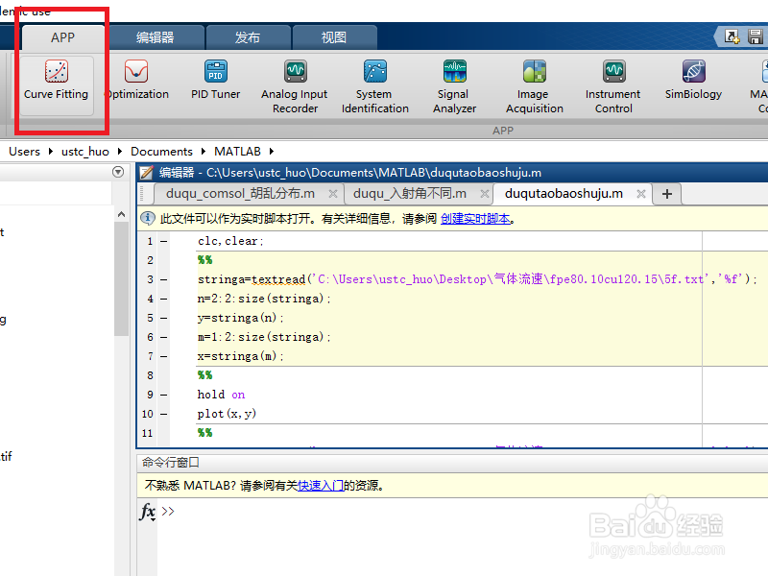Toggle breakpoint dash on line 10
Image resolution: width=768 pixels, height=576 pixels.
163,415
